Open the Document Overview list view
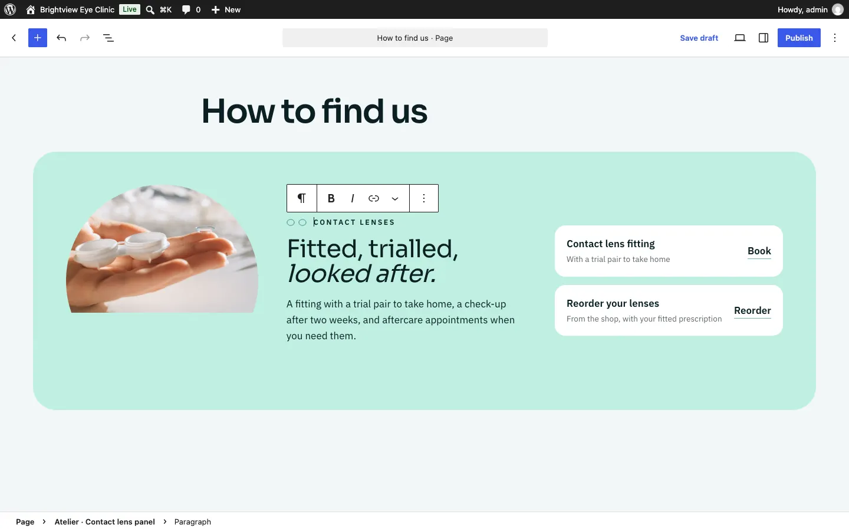Image resolution: width=849 pixels, height=531 pixels. (x=108, y=38)
